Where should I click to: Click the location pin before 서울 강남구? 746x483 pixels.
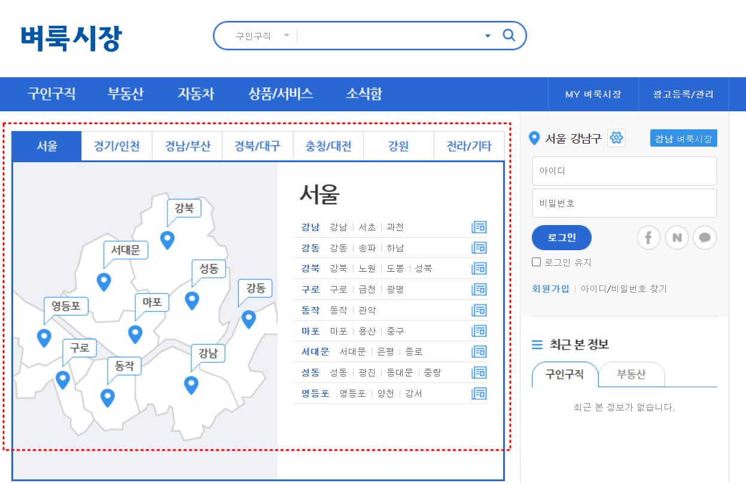pyautogui.click(x=534, y=138)
